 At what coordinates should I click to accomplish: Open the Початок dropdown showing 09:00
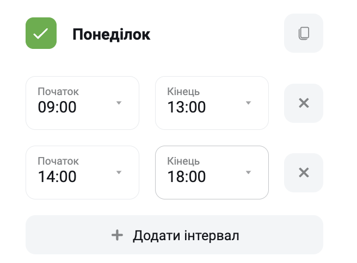82,103
